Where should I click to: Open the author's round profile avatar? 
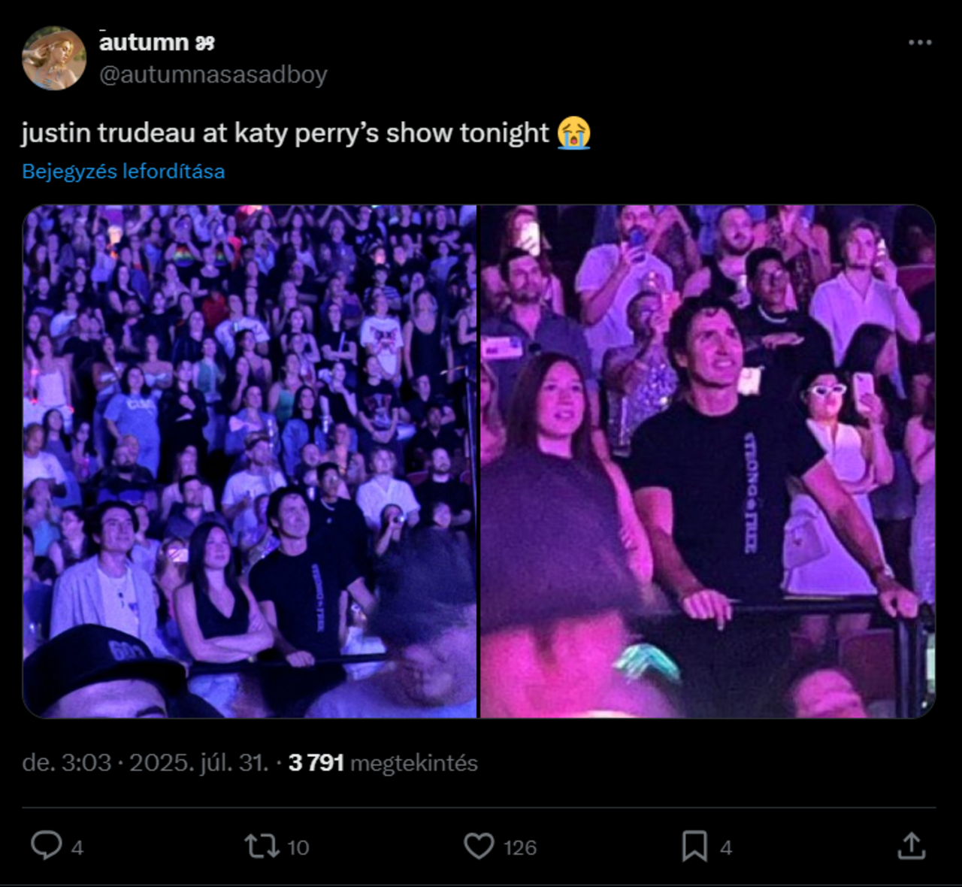tap(54, 59)
